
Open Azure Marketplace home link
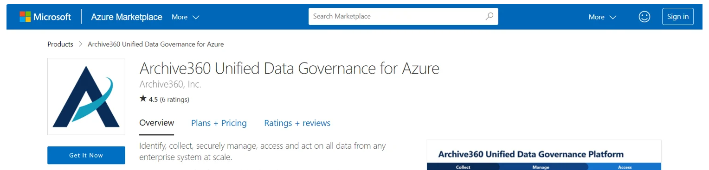(127, 17)
